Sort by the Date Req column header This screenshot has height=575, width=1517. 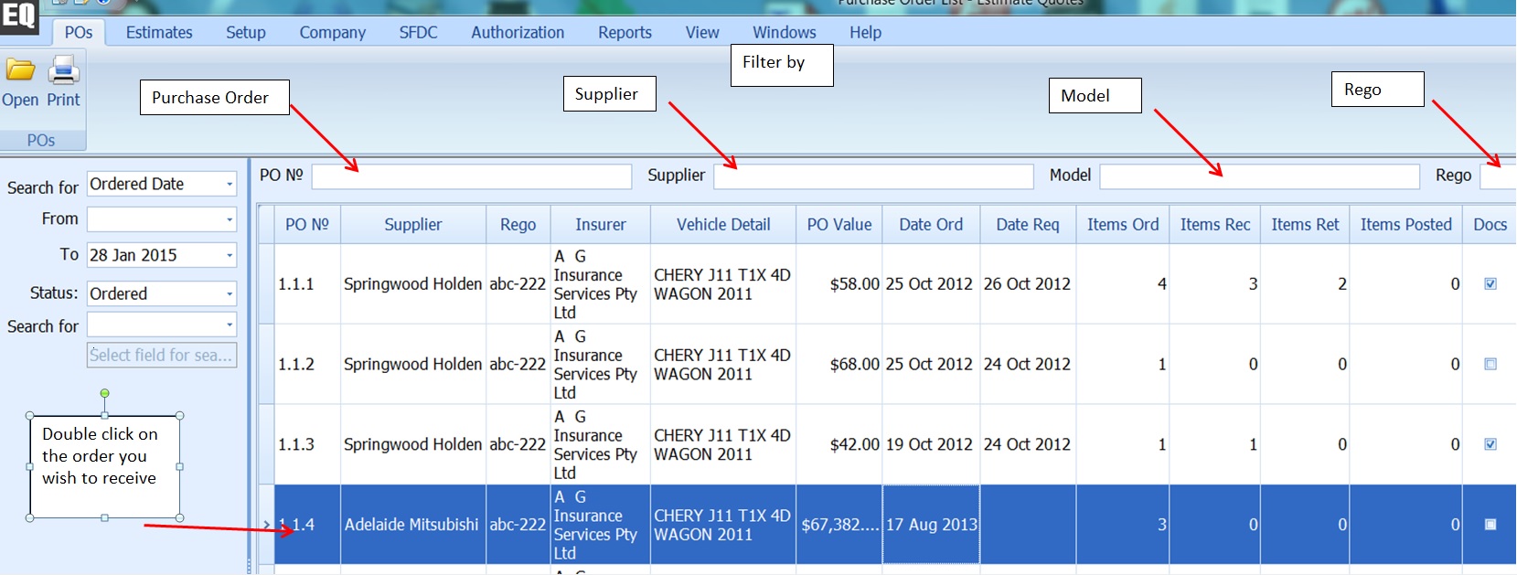coord(1028,225)
